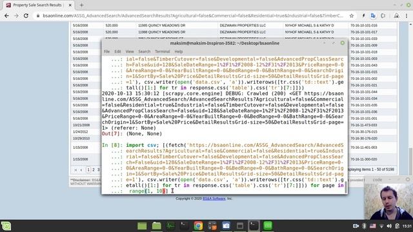The height and width of the screenshot is (232, 413).
Task: Click parcel number 70-16-10-101-016
Action: pos(364,26)
